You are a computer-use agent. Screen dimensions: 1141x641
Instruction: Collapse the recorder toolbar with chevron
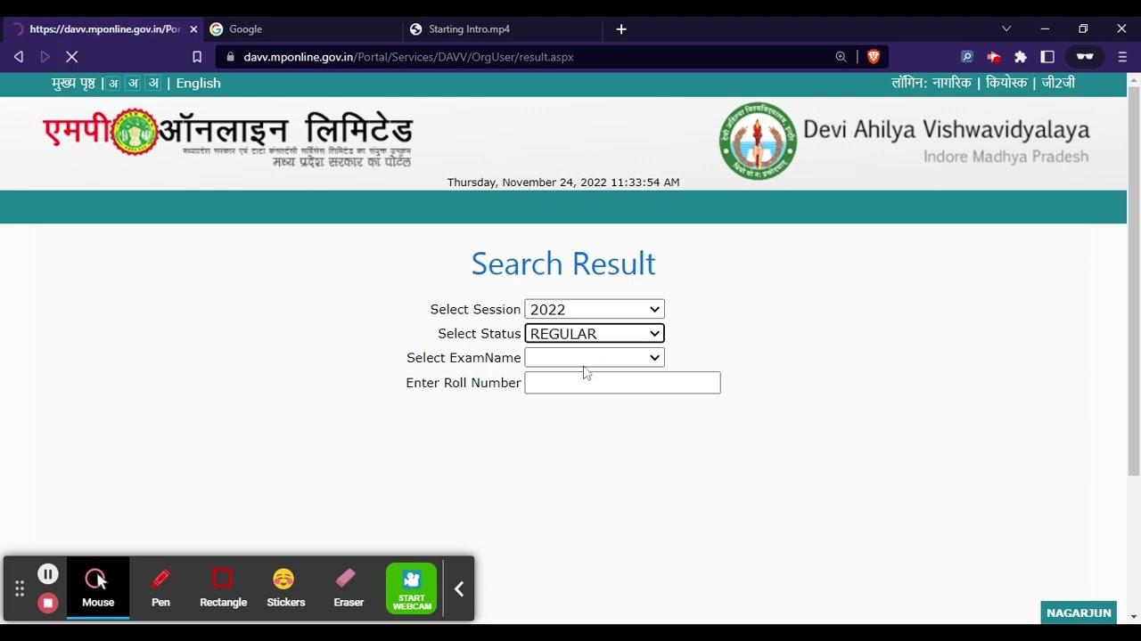click(459, 588)
